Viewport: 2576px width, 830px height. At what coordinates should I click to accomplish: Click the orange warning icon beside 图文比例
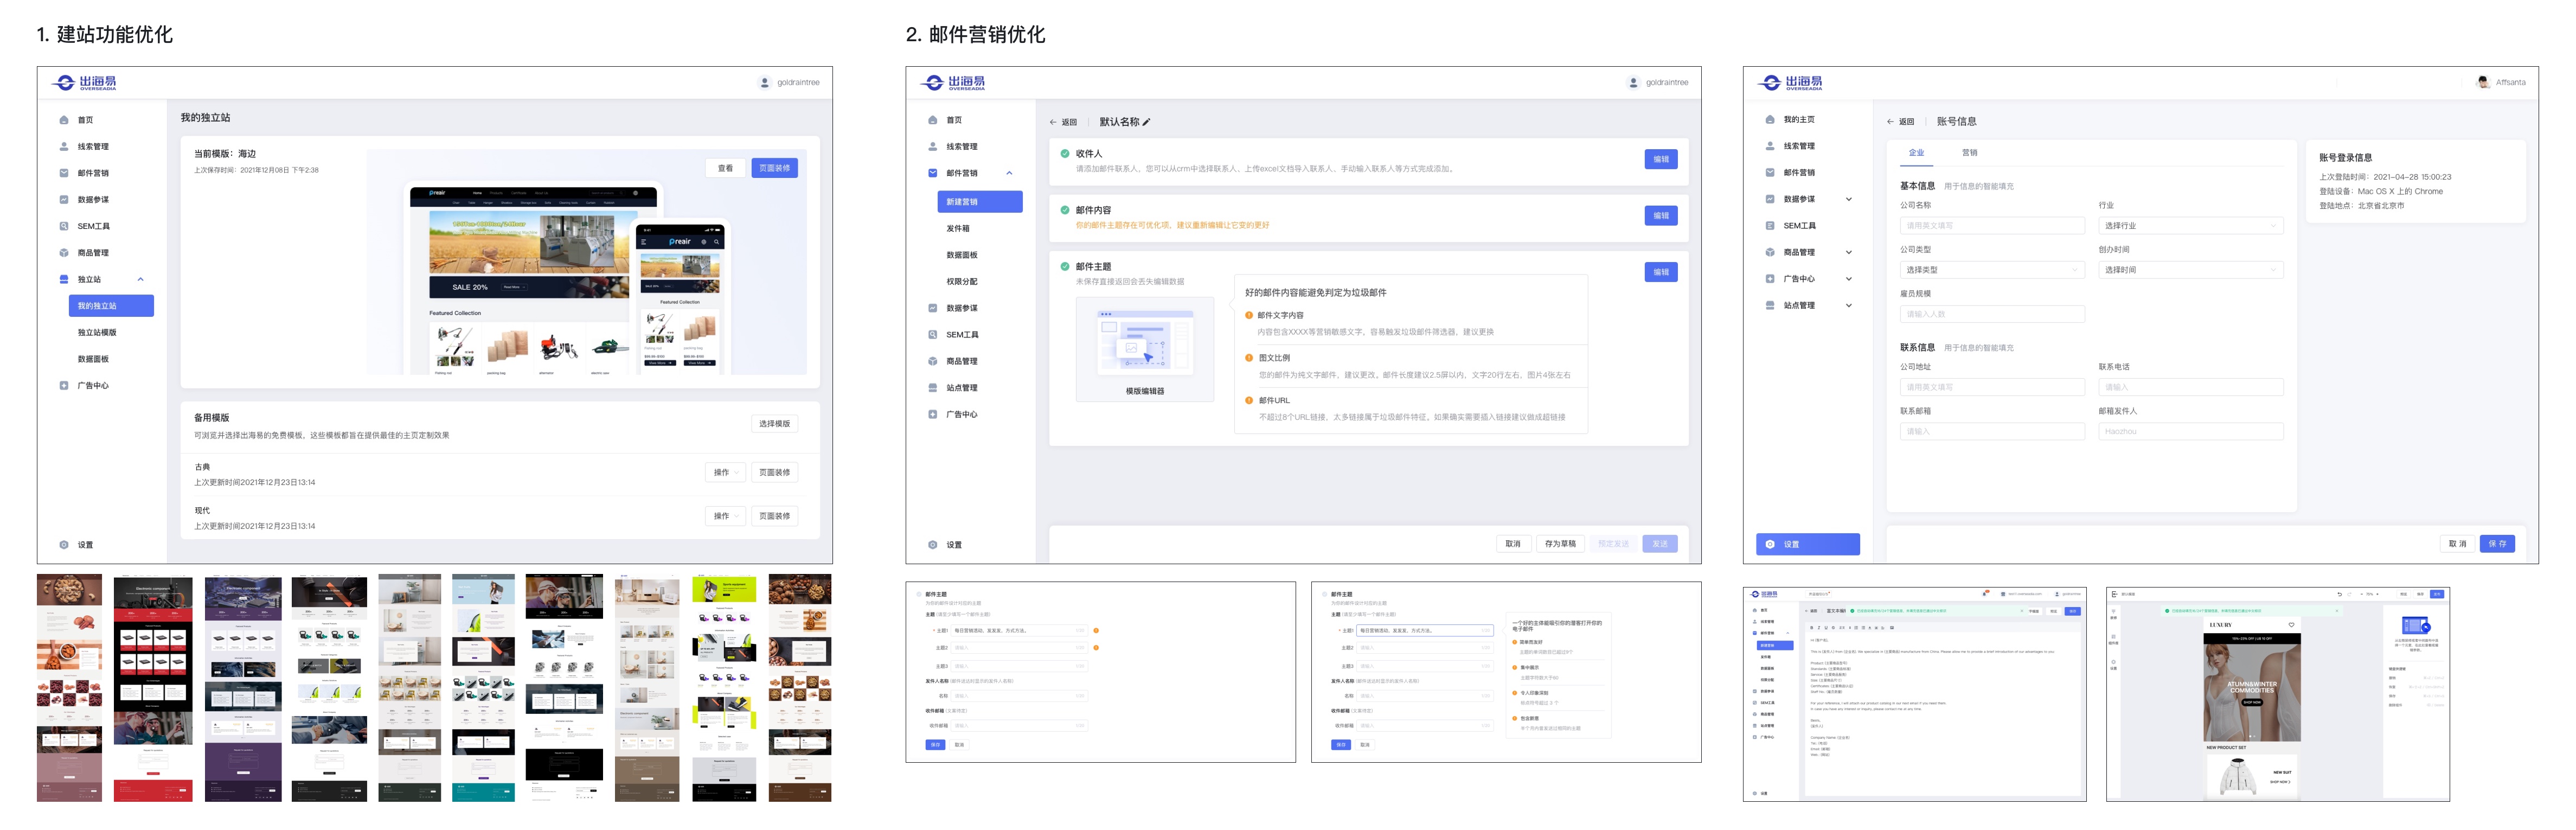(1248, 357)
